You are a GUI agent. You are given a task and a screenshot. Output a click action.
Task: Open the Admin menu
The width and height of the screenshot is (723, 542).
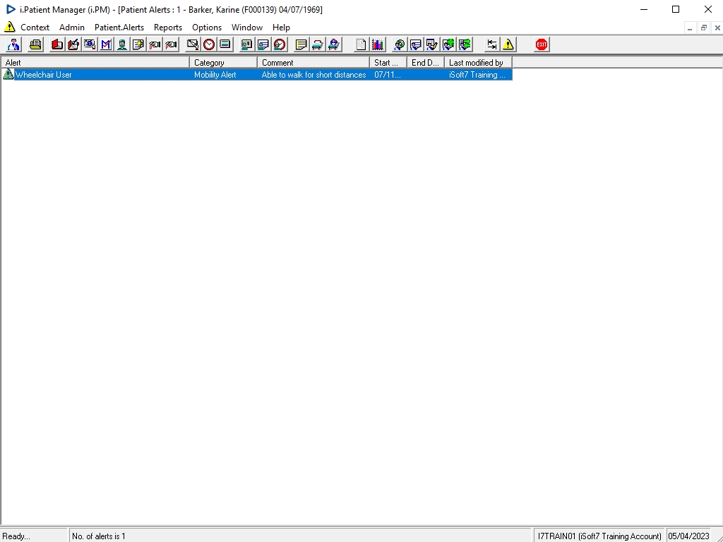(x=72, y=28)
